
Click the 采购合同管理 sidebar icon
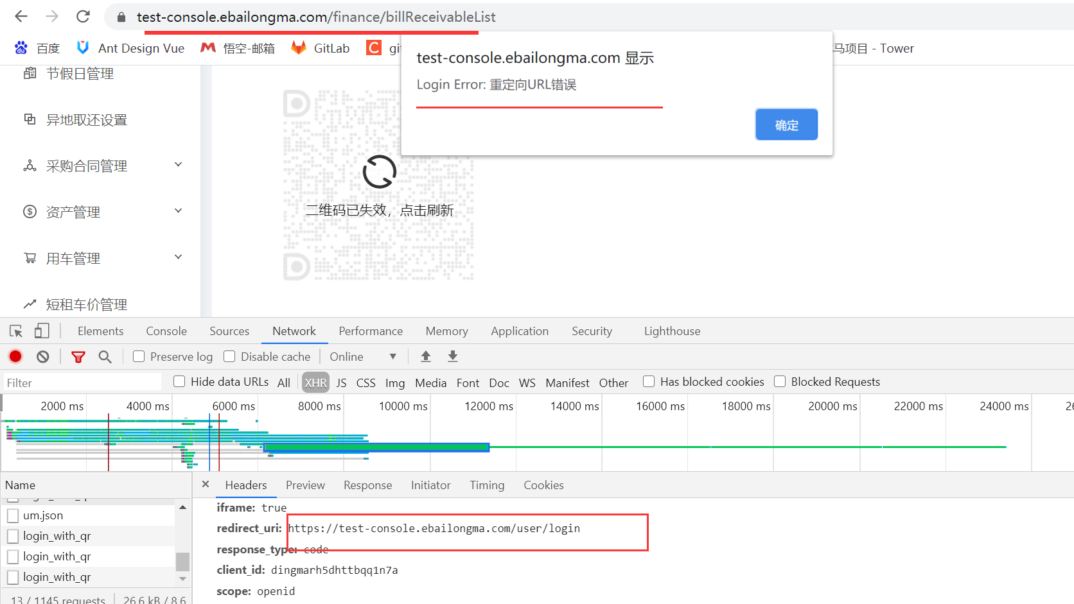tap(30, 166)
